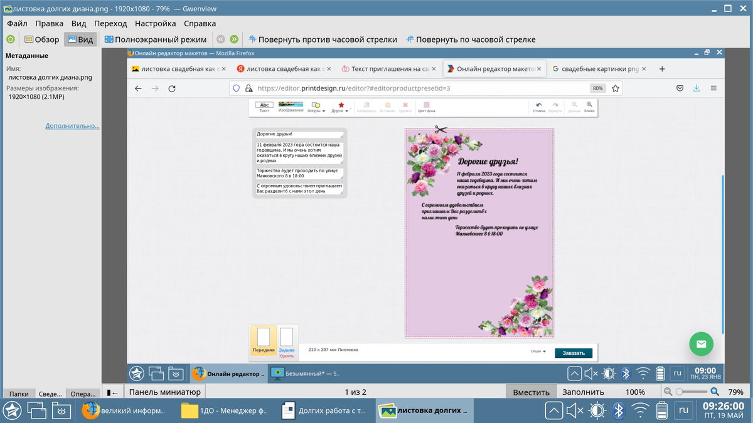Go to next image arrow
Viewport: 753px width, 423px height.
point(234,39)
